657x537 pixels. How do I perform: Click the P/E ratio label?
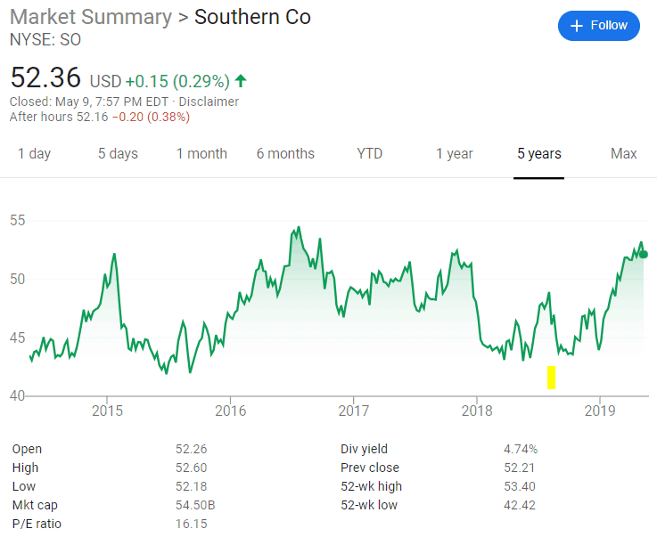click(x=37, y=524)
